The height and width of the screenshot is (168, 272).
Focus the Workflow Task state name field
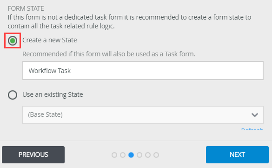(x=143, y=70)
